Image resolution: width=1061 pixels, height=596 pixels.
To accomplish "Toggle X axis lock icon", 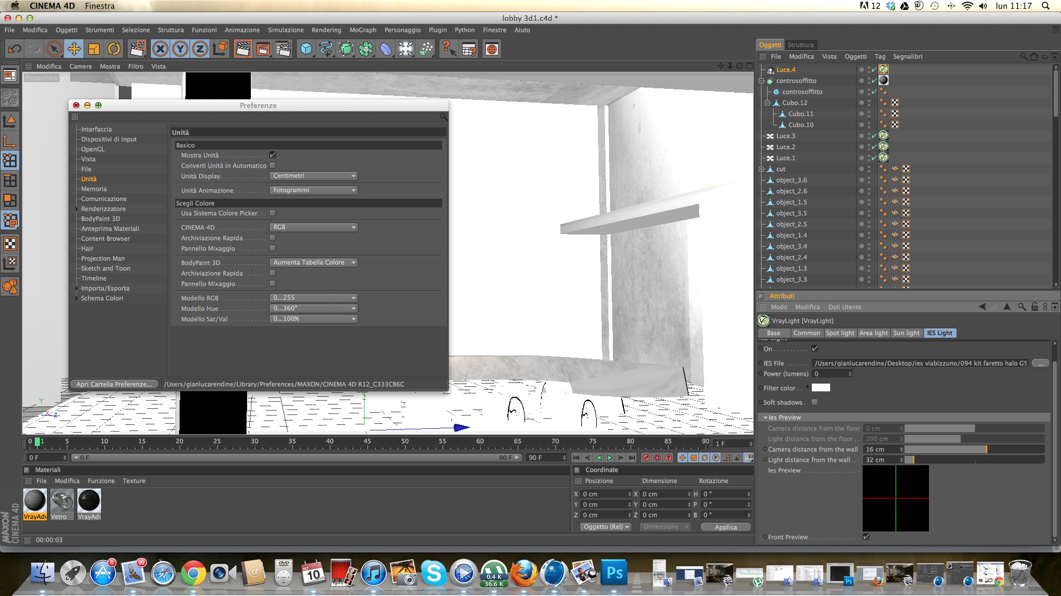I will coord(160,49).
